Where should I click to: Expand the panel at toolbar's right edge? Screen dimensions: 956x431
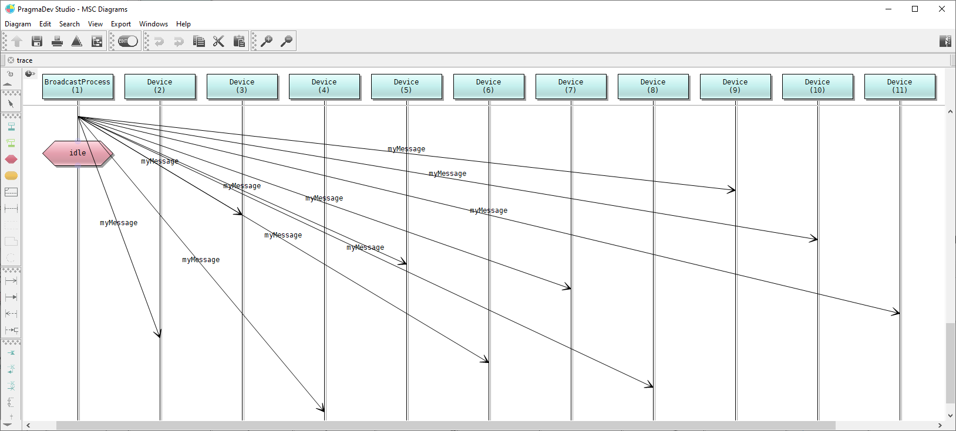(945, 41)
